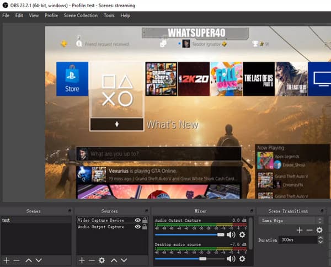This screenshot has height=267, width=331.
Task: Remove scene transition with minus icon
Action: [x=309, y=230]
